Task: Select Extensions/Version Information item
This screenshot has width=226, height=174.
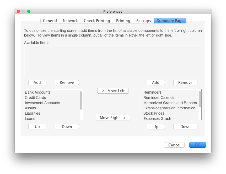Action: click(x=171, y=108)
